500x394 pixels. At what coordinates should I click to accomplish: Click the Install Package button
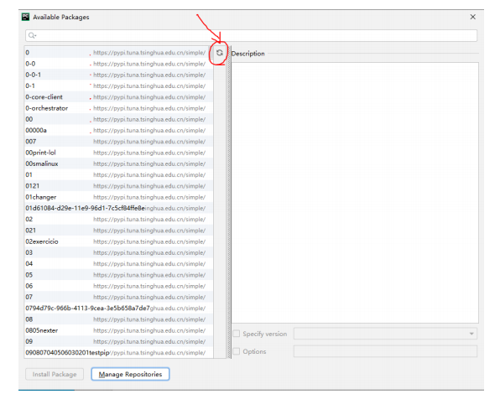tap(55, 374)
